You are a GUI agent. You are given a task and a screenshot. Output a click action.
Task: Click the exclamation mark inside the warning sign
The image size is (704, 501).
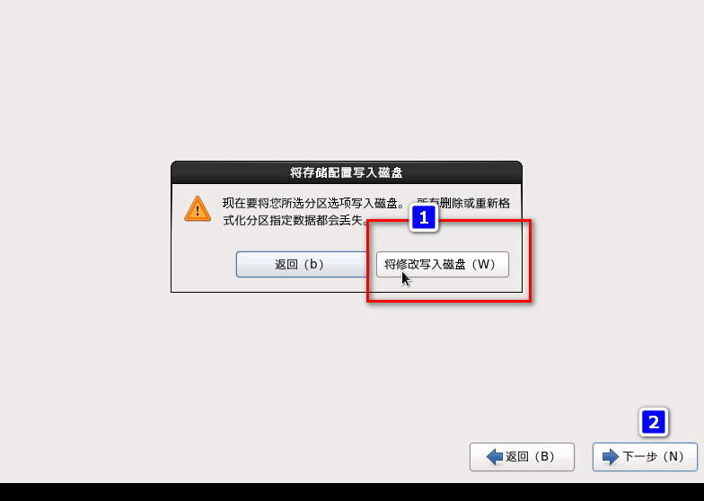(x=198, y=212)
